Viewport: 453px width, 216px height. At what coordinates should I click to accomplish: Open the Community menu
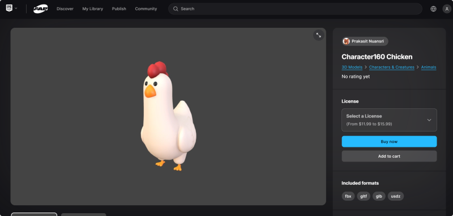(146, 9)
